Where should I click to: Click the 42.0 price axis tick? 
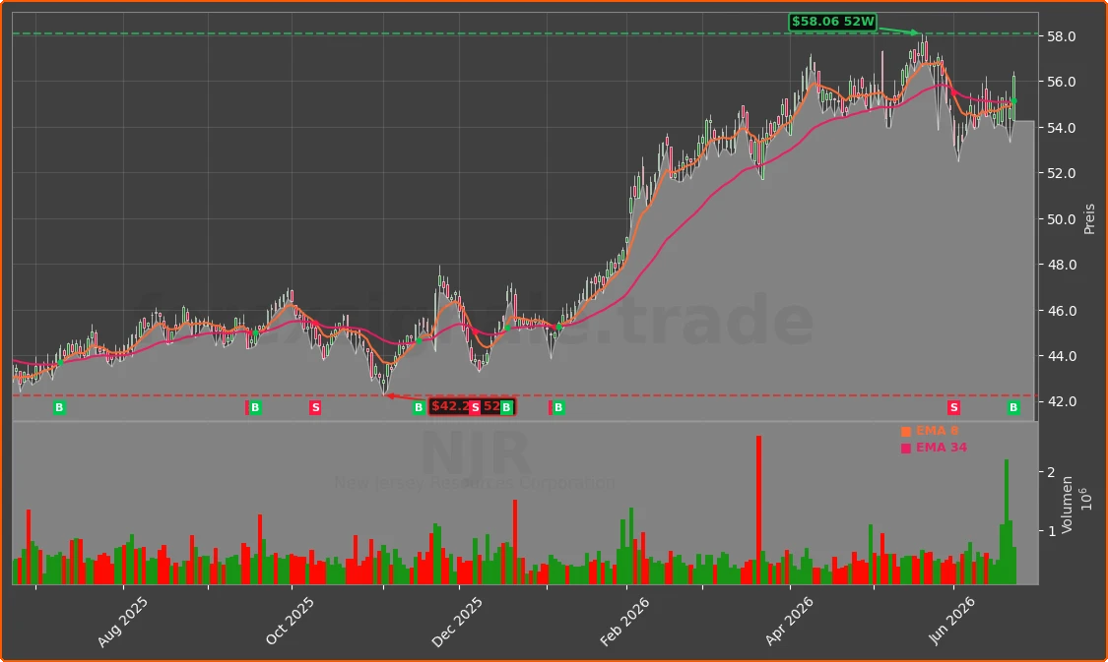[1062, 401]
